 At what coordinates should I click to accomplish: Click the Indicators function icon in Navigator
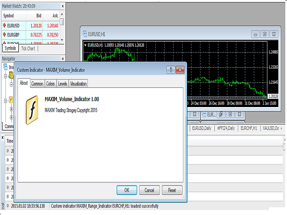click(11, 99)
